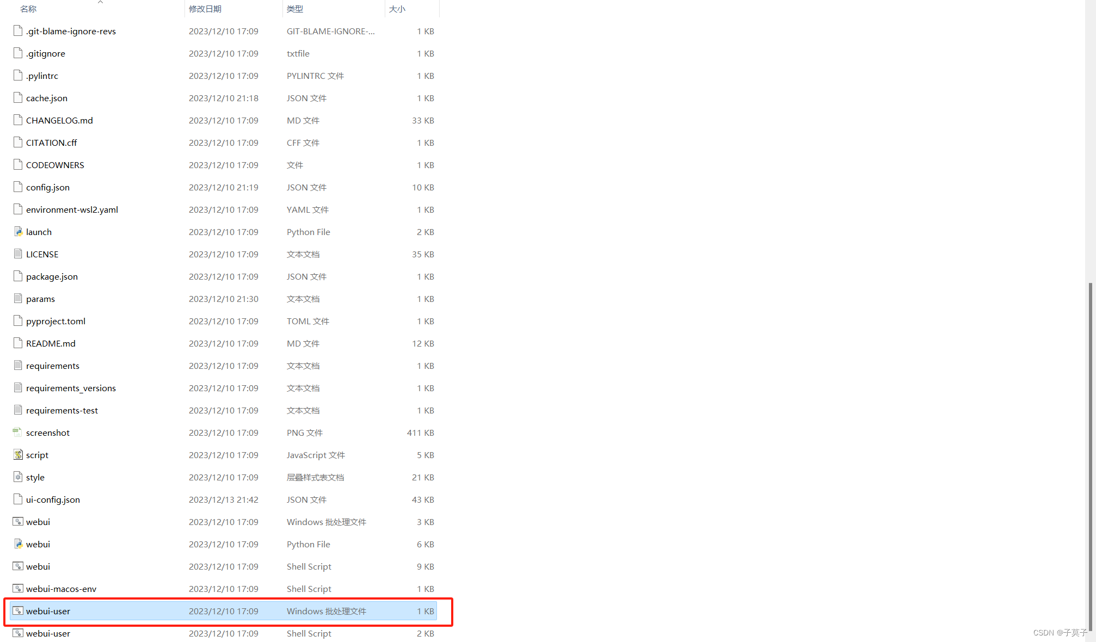Viewport: 1096px width, 642px height.
Task: Sort files by the 类型 column
Action: pyautogui.click(x=295, y=9)
